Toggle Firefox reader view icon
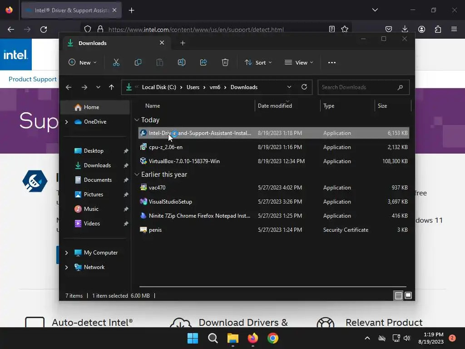465x349 pixels. [x=332, y=29]
